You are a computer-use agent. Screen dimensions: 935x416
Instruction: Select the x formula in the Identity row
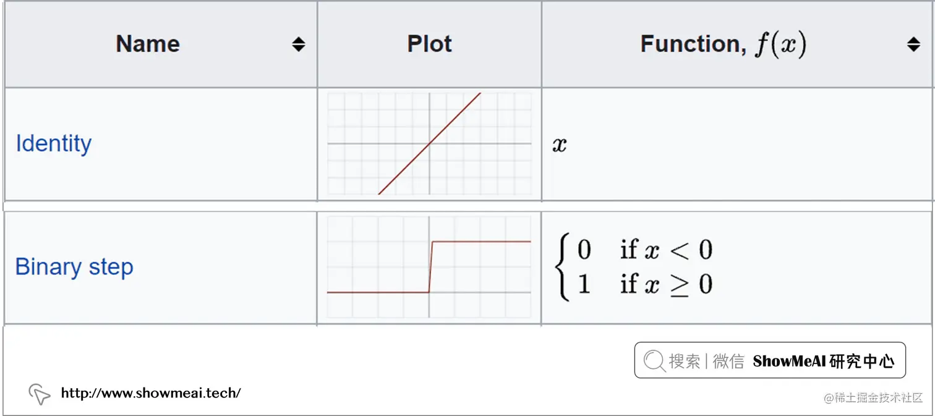tap(560, 145)
